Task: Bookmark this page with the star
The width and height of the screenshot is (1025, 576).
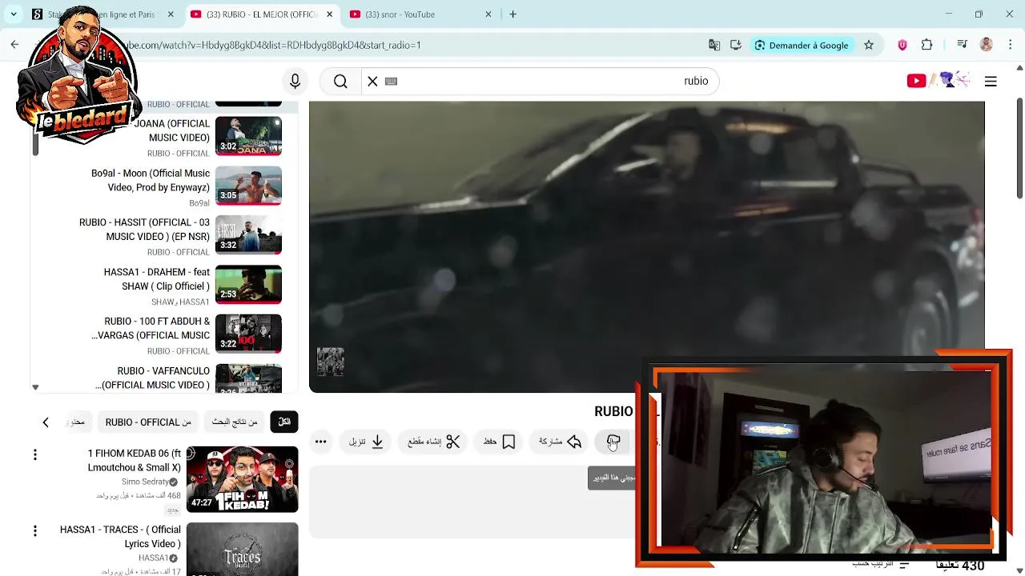Action: (868, 45)
